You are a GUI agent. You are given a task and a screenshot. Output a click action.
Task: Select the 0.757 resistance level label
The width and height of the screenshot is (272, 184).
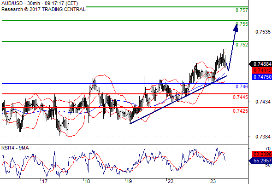click(242, 10)
